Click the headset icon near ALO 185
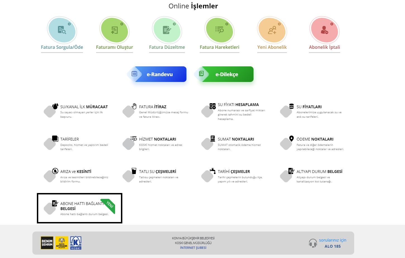405x258 pixels. coord(313,243)
